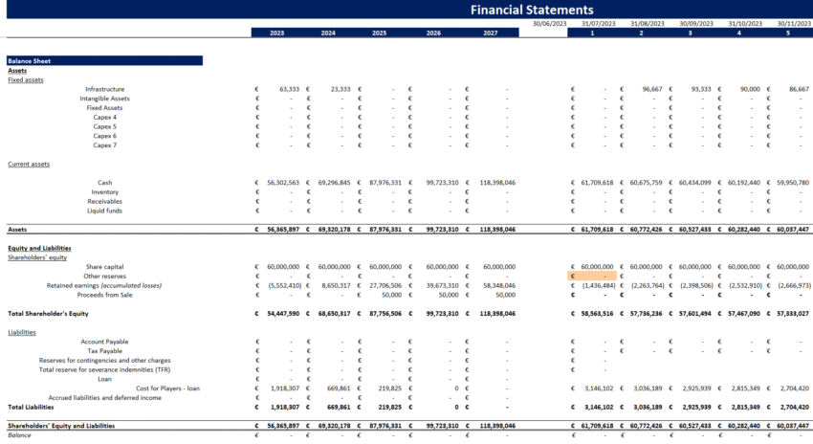Select the italic Balance check row label
This screenshot has width=813, height=444.
(x=19, y=434)
